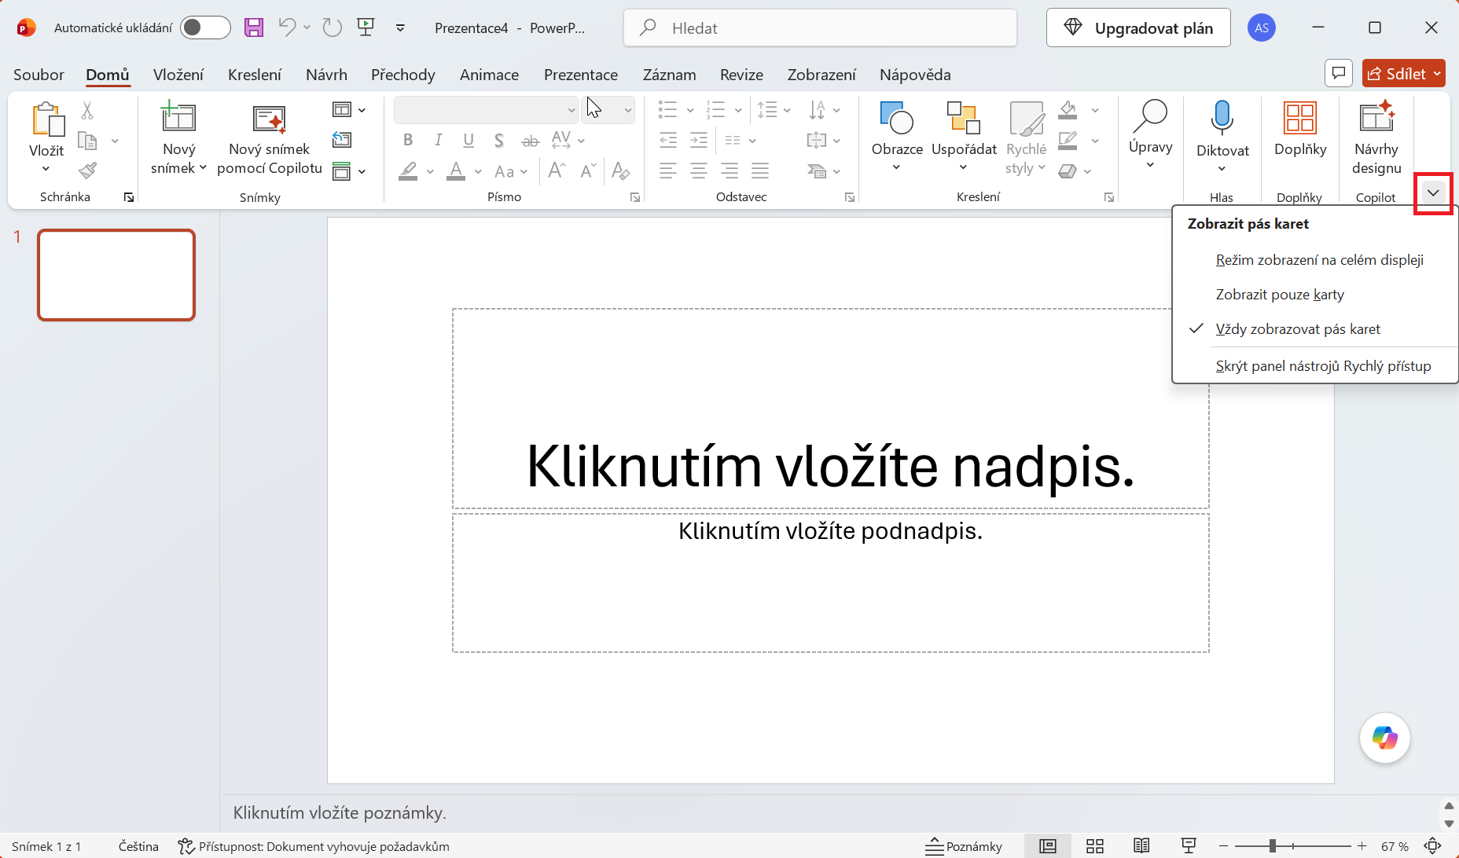This screenshot has height=858, width=1459.
Task: Expand the Nový snímek dropdown arrow
Action: pyautogui.click(x=203, y=168)
